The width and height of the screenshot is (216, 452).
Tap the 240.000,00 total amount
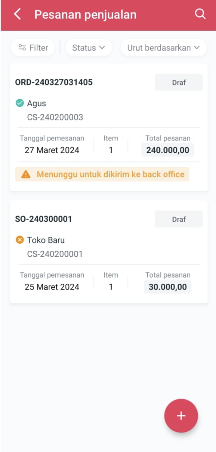tap(168, 150)
